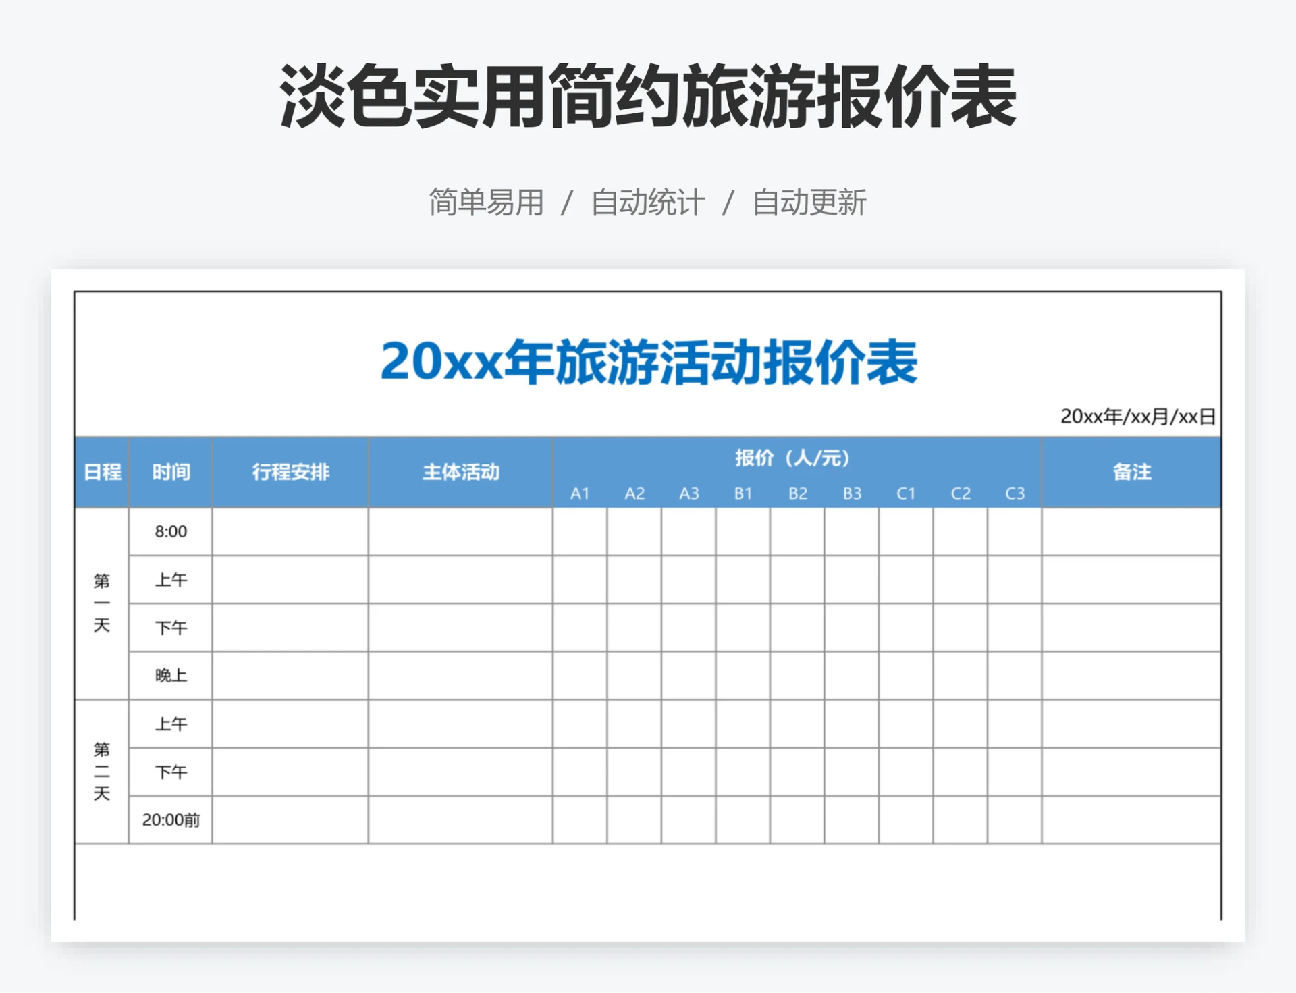
Task: Click the 行程安排 header cell
Action: coord(290,473)
